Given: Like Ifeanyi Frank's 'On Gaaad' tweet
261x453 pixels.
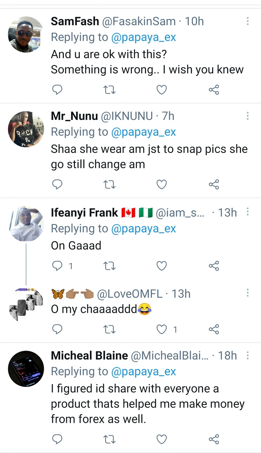Looking at the screenshot, I should 161,266.
